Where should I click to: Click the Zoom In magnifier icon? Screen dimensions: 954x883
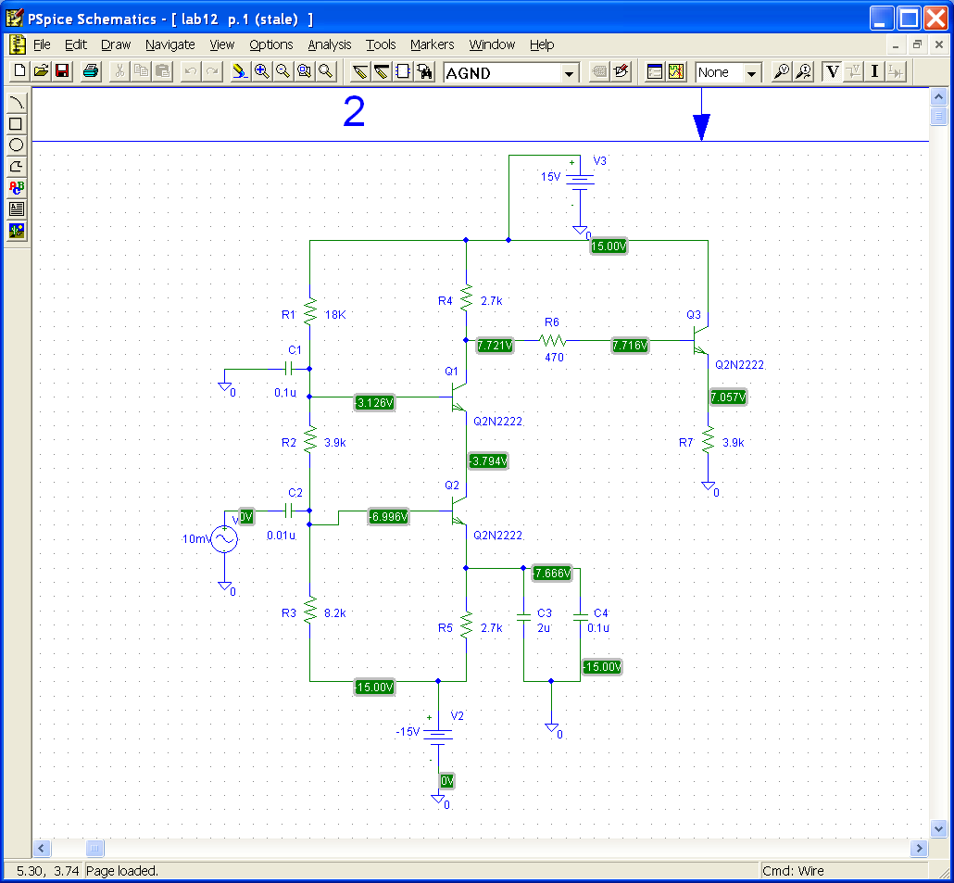point(261,71)
